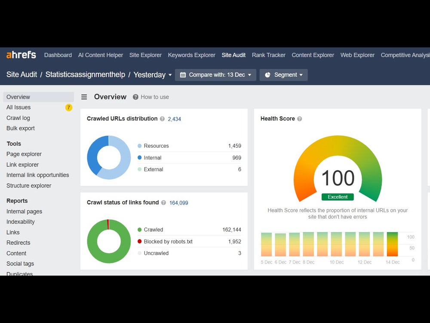Open Link explorer tool
This screenshot has width=430, height=323.
coord(22,165)
